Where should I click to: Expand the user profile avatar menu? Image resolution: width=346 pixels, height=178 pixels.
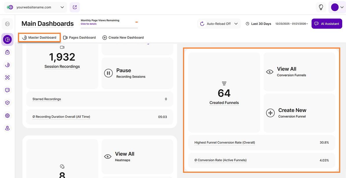[x=337, y=7]
